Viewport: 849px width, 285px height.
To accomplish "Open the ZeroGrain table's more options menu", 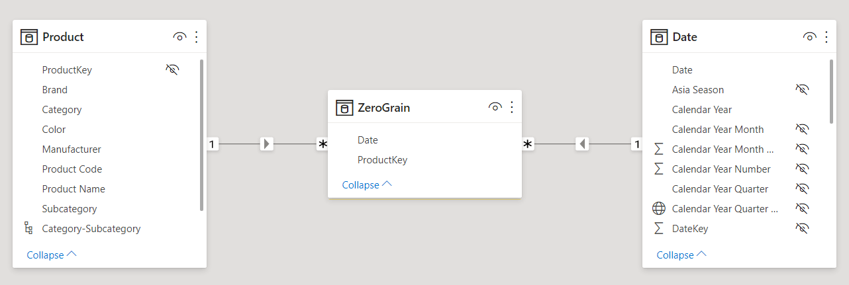I will [511, 107].
